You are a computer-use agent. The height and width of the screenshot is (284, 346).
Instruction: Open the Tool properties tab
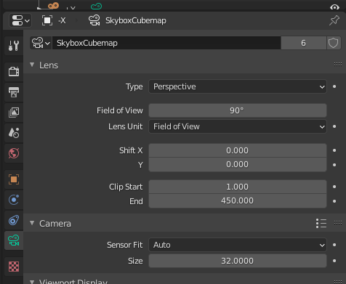tap(14, 46)
